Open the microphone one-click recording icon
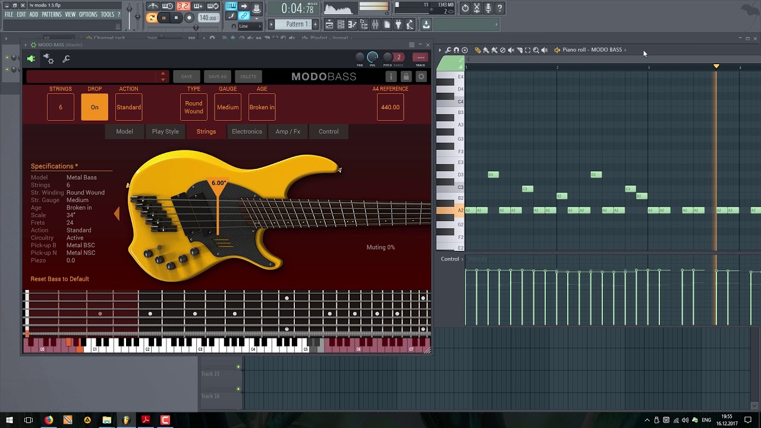Image resolution: width=761 pixels, height=428 pixels. 488,8
